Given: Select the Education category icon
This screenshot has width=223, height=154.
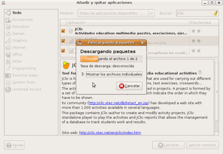Looking at the screenshot, I should click(8, 27).
